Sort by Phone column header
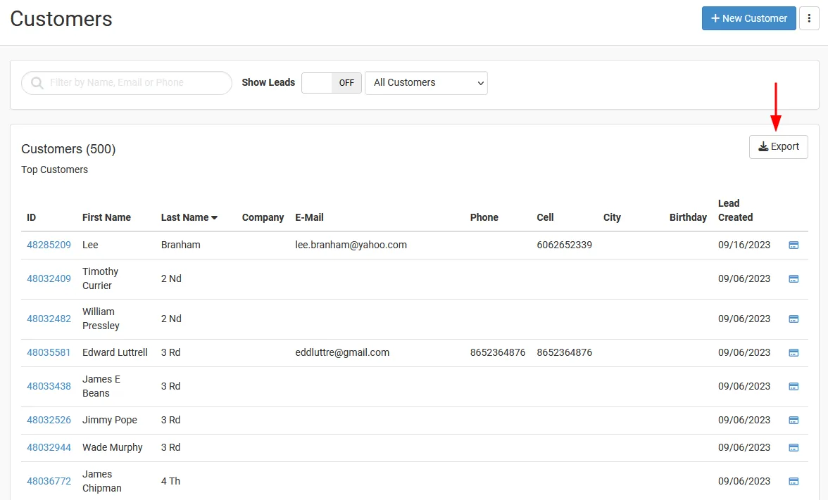The width and height of the screenshot is (828, 500). point(484,217)
